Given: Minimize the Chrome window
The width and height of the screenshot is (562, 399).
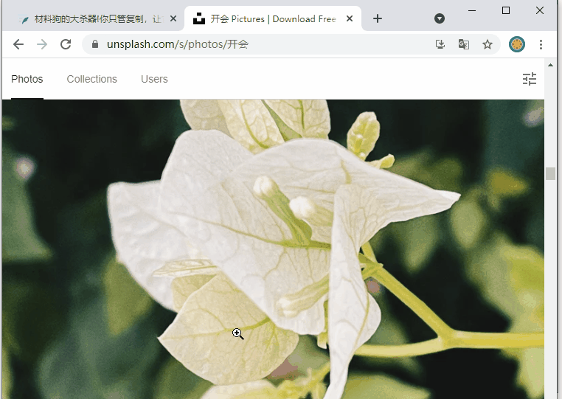Looking at the screenshot, I should tap(472, 11).
